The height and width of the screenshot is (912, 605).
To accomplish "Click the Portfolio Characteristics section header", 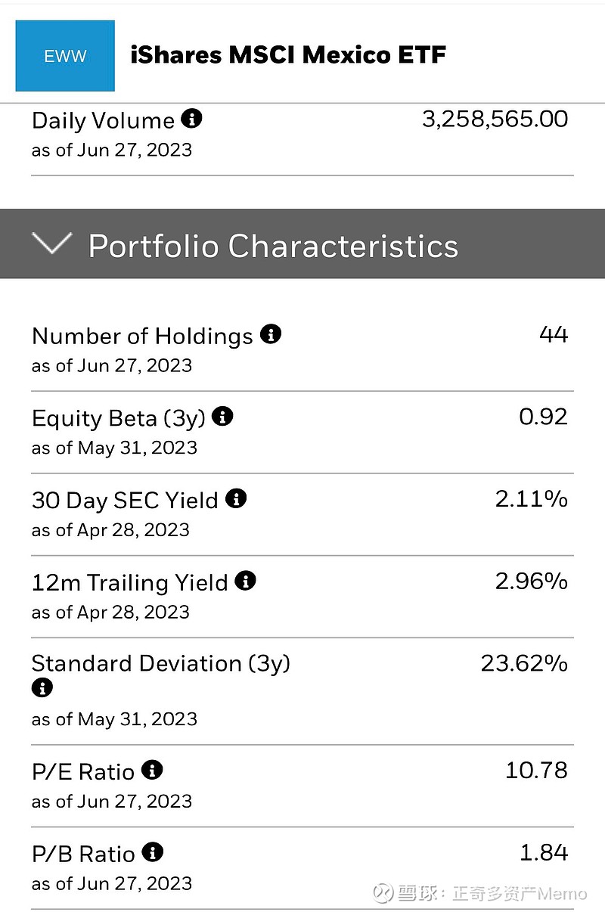I will coord(273,246).
